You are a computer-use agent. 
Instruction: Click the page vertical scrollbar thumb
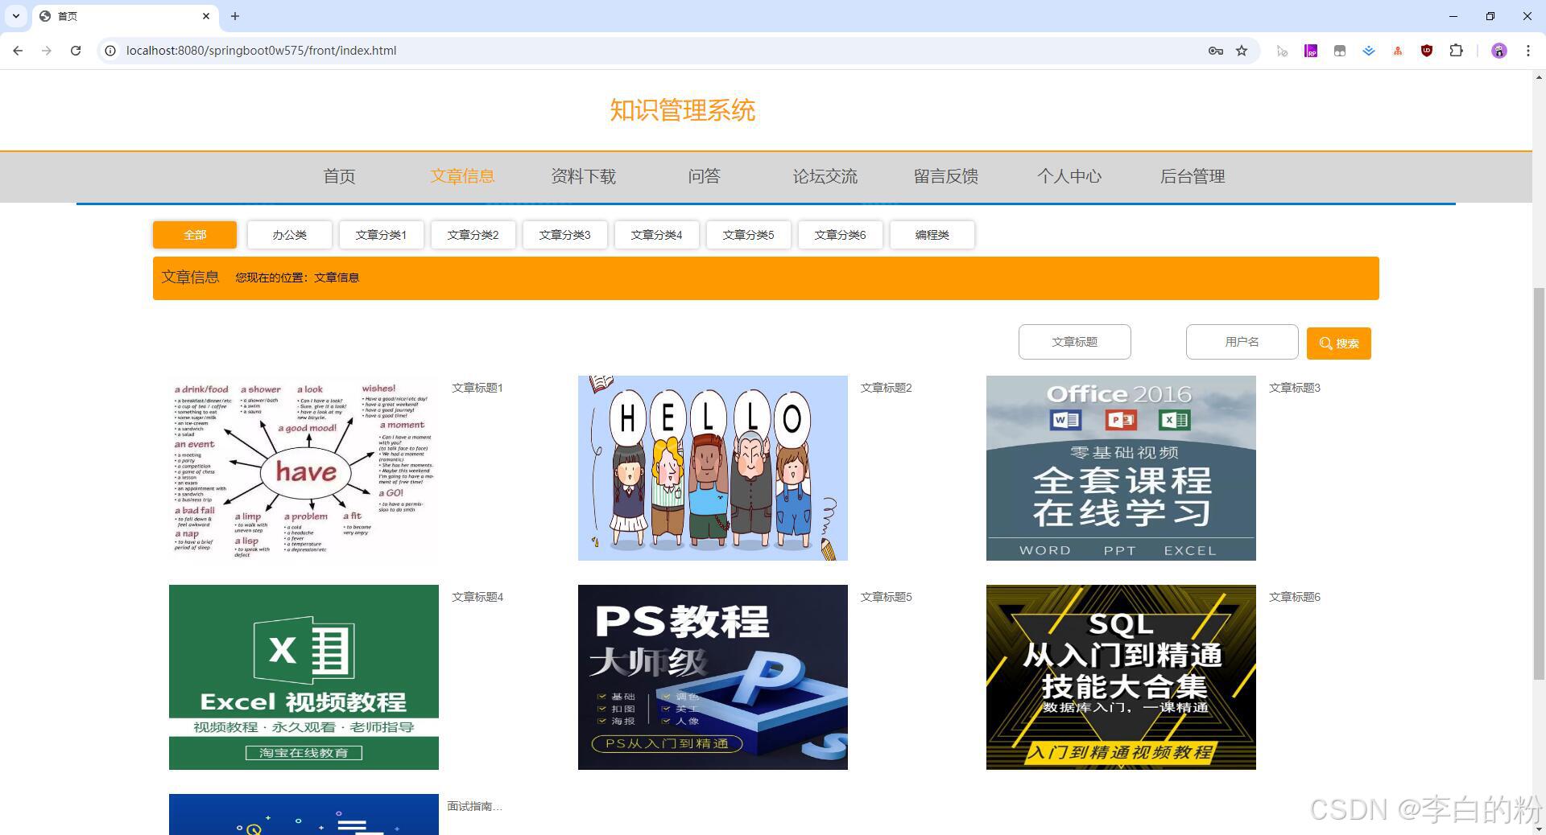pyautogui.click(x=1539, y=483)
